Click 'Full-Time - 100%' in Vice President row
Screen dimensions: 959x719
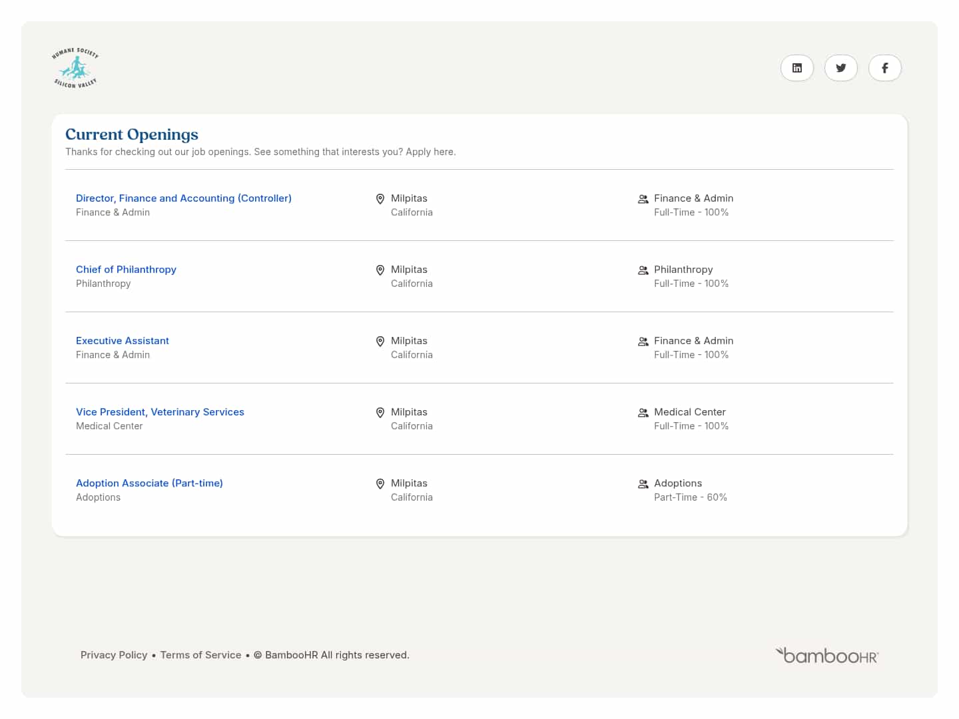(691, 426)
